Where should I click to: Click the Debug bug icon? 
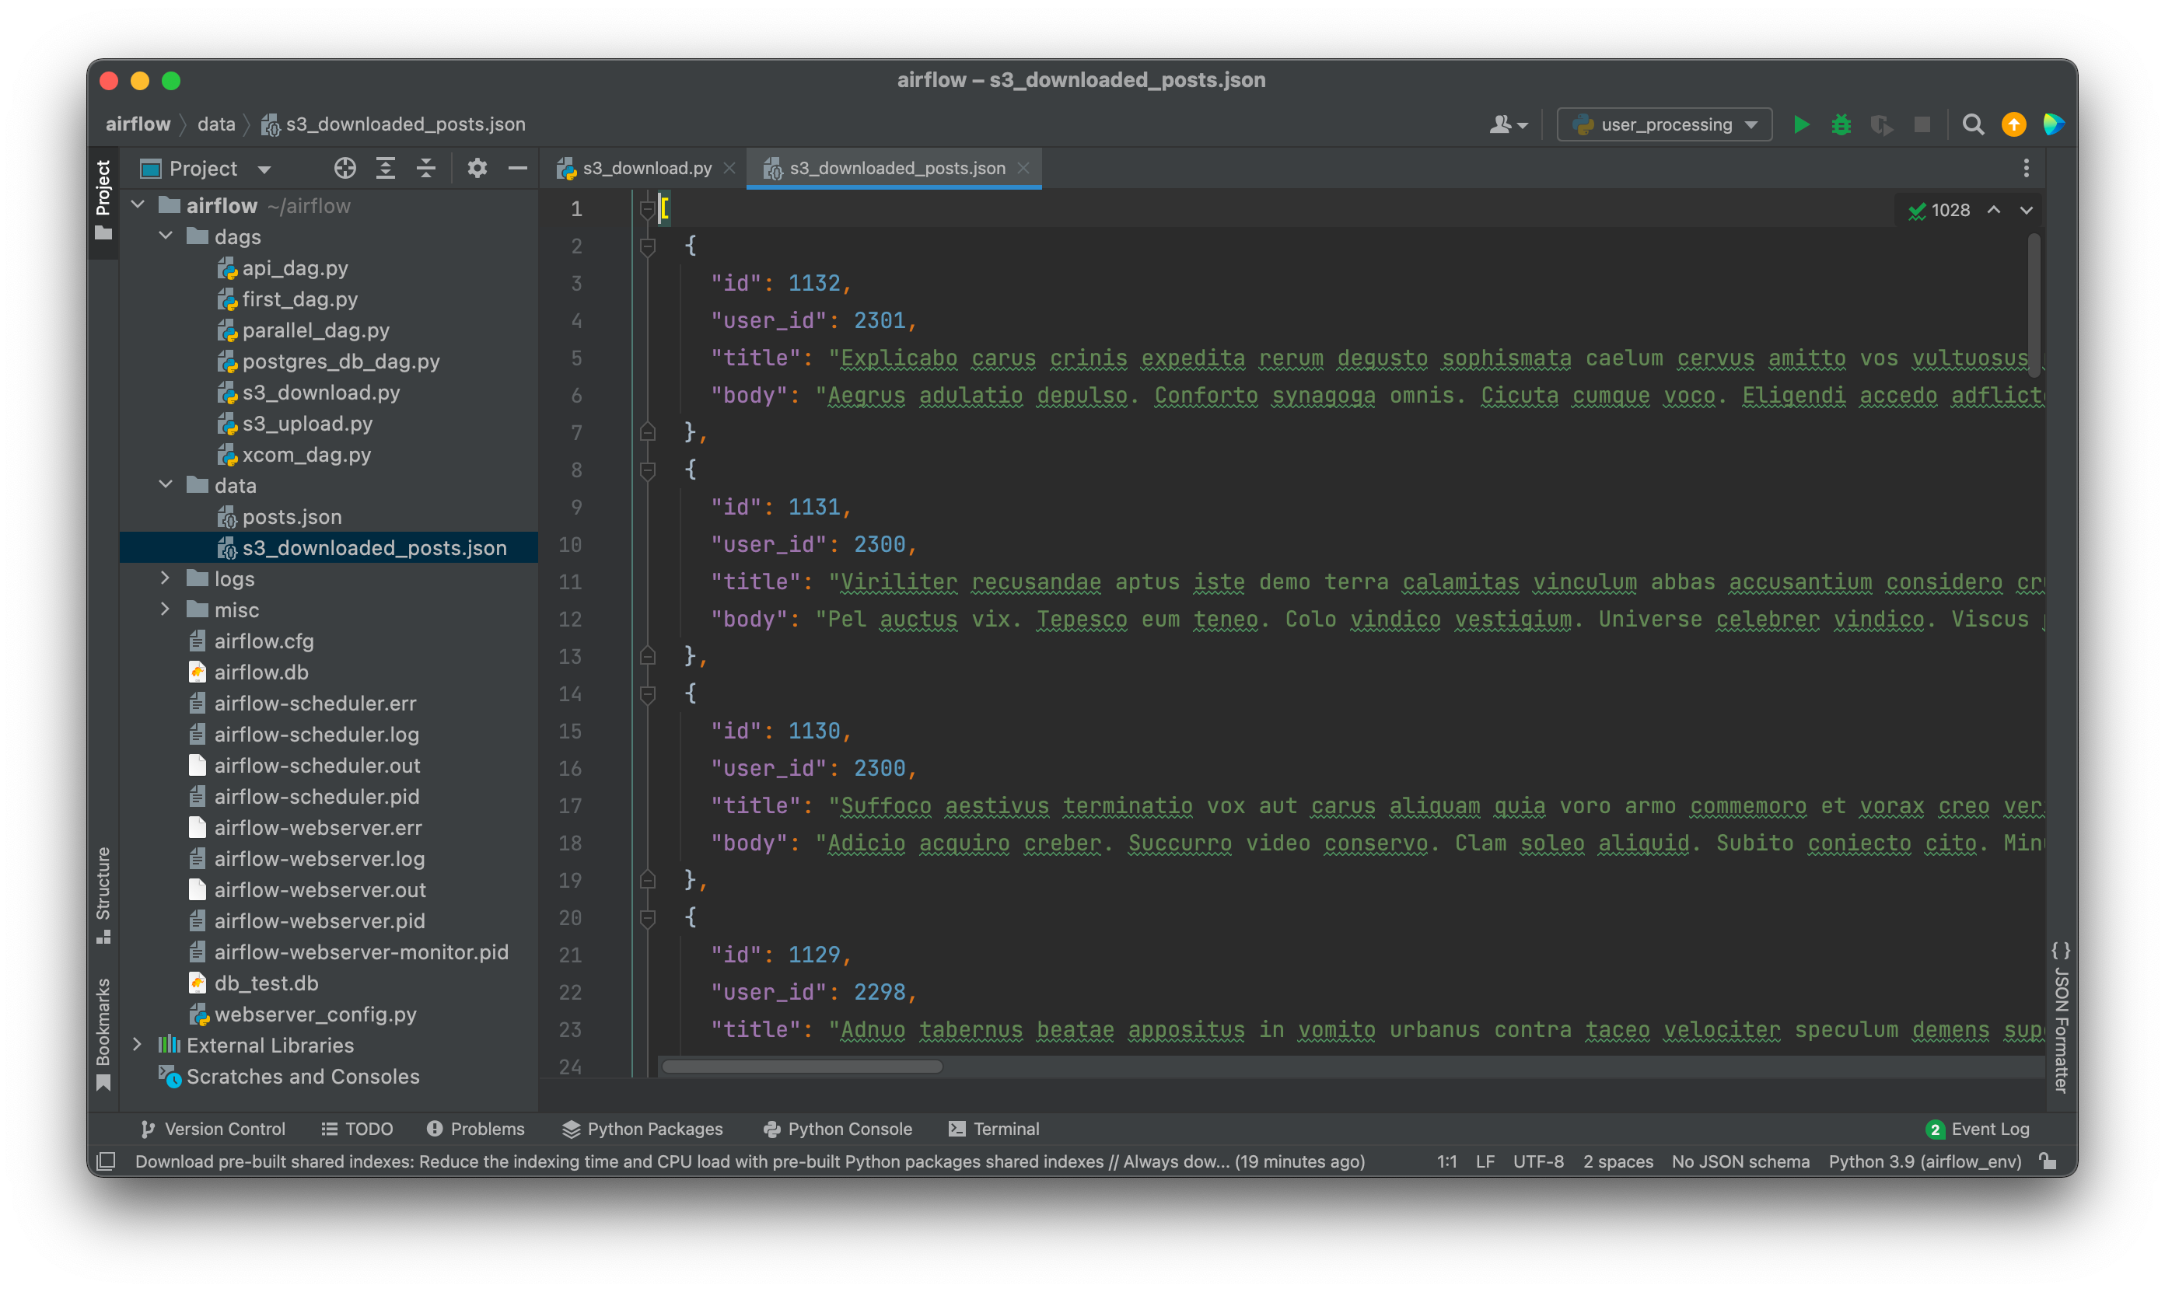(1840, 124)
